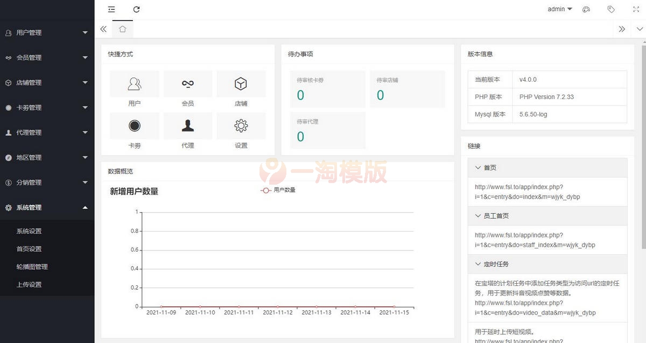Image resolution: width=646 pixels, height=343 pixels.
Task: Click the 卡券 circle icon shortcut
Action: (134, 125)
